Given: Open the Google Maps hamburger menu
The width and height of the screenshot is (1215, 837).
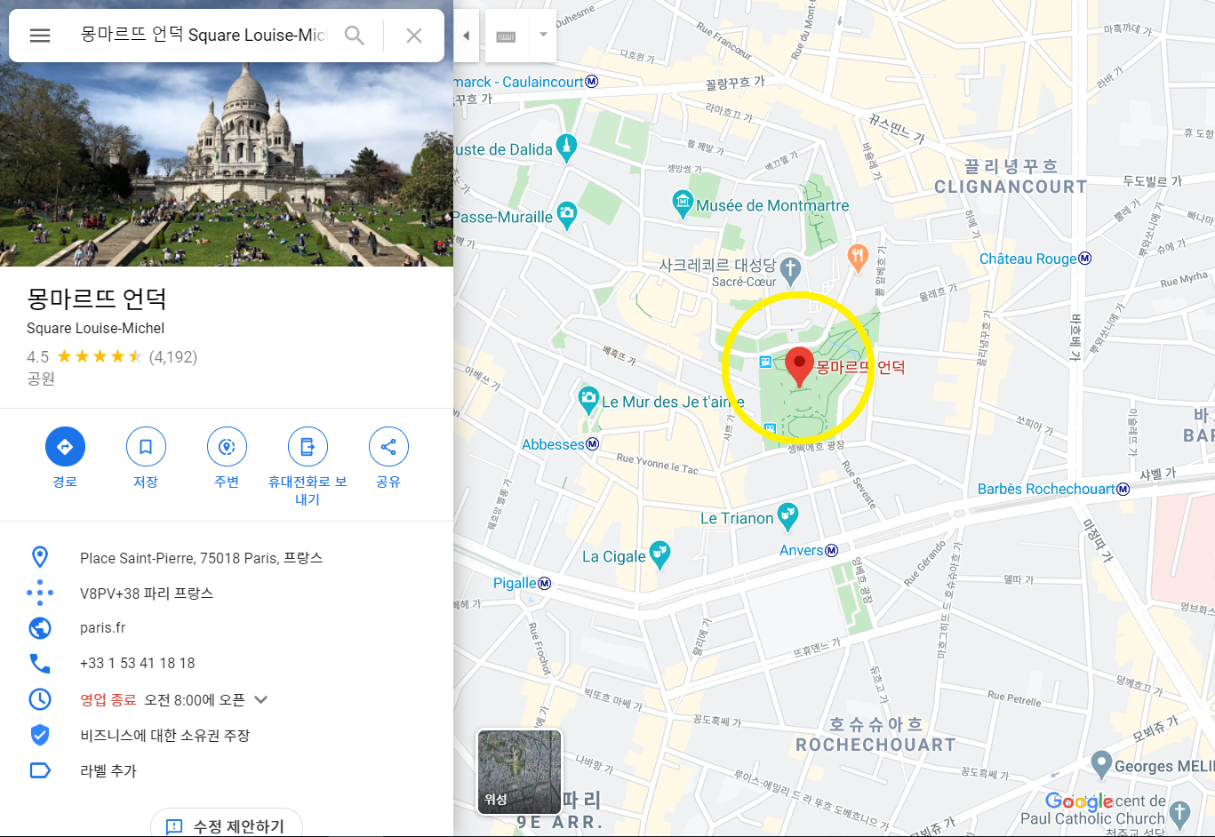Looking at the screenshot, I should [x=40, y=36].
